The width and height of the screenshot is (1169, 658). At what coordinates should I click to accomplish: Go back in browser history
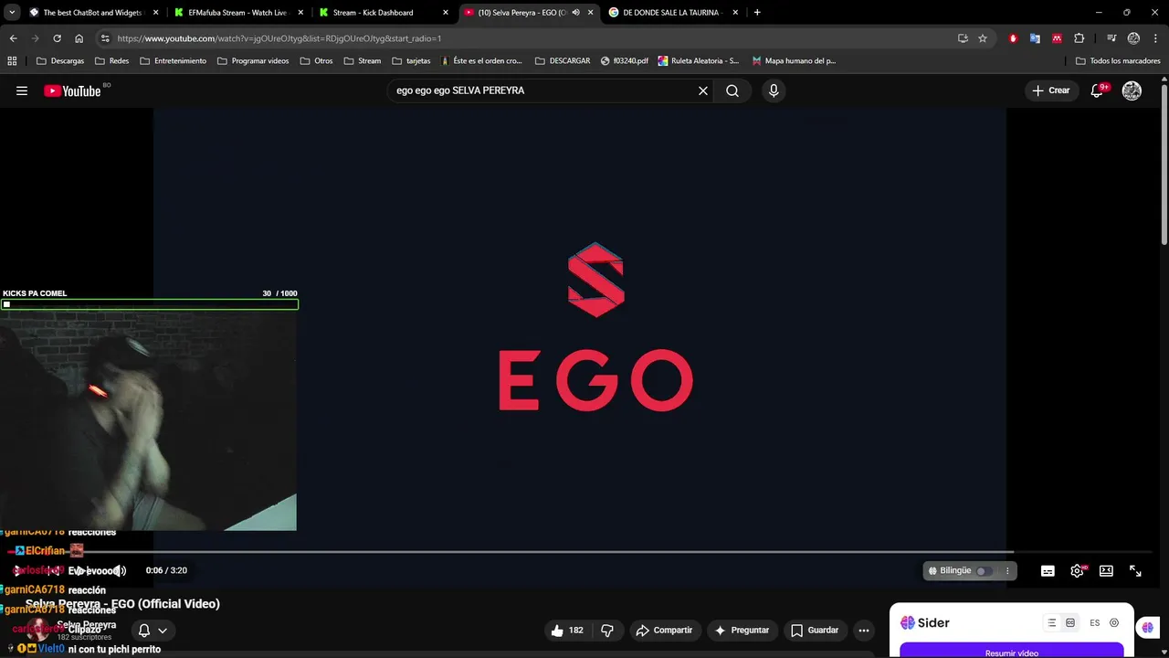13,38
